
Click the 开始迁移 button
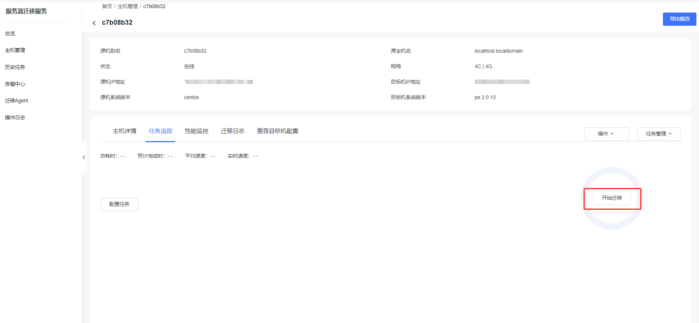[x=612, y=198]
